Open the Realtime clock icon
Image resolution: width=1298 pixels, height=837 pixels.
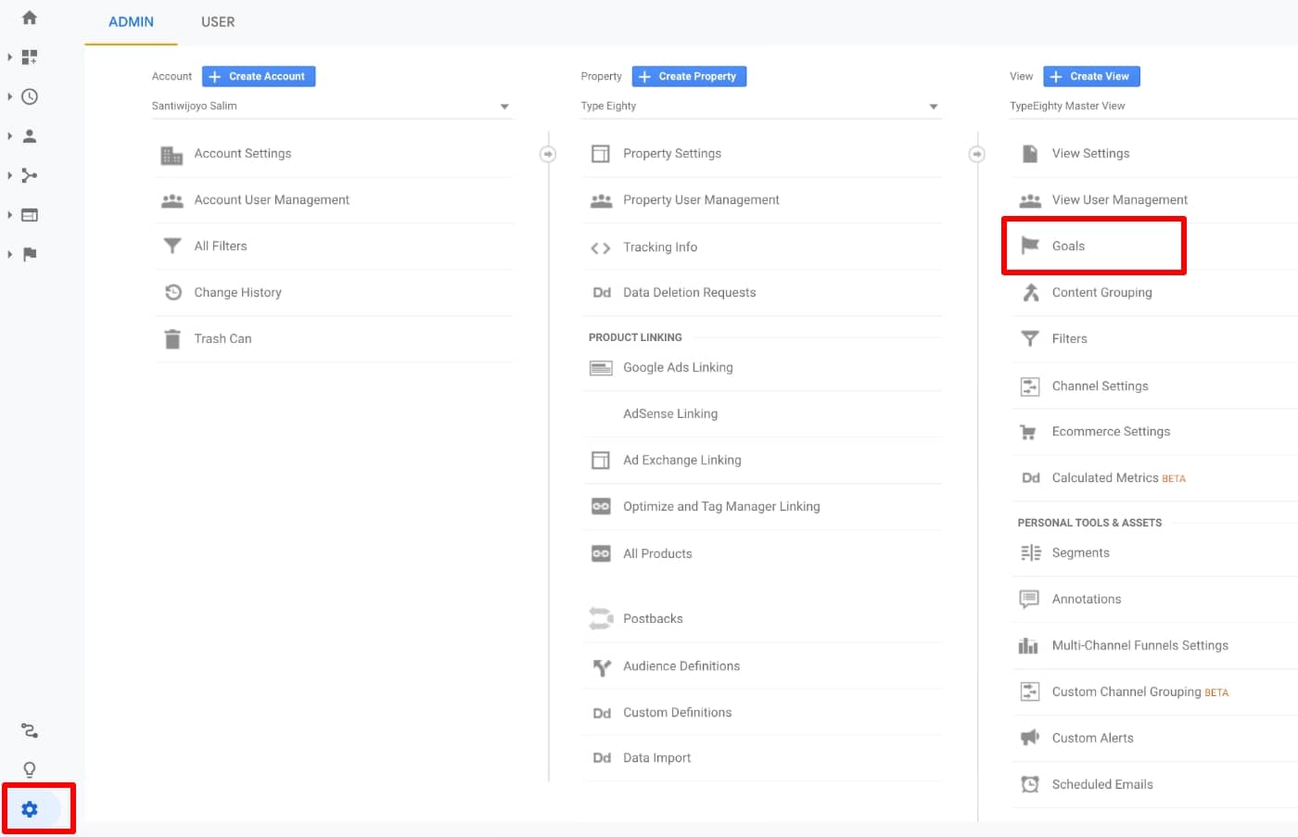pyautogui.click(x=30, y=96)
